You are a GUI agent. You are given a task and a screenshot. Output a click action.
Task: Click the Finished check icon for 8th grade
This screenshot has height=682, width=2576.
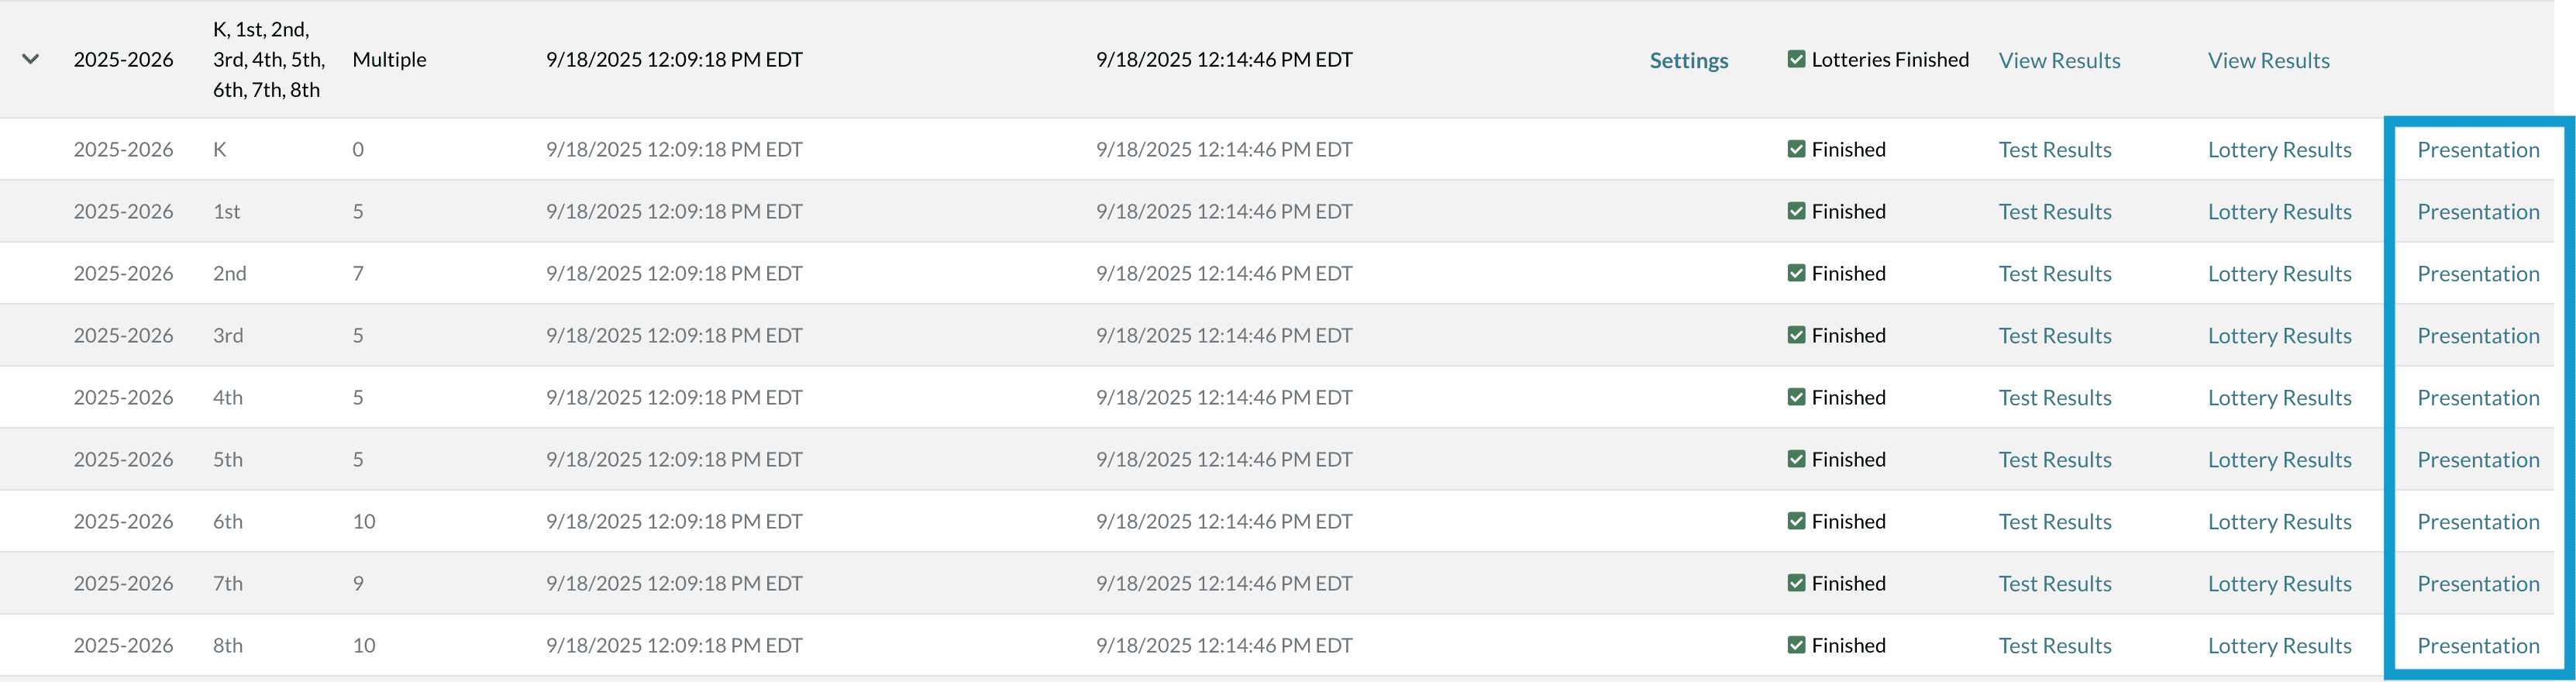pyautogui.click(x=1796, y=645)
